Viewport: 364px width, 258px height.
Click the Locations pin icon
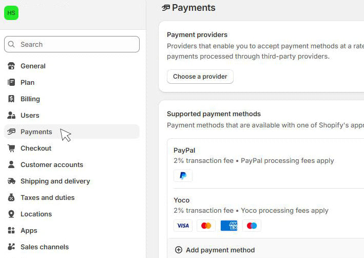pyautogui.click(x=11, y=214)
